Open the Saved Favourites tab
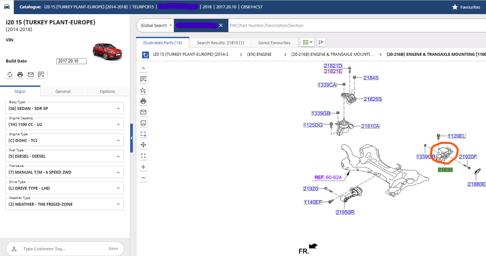The width and height of the screenshot is (486, 256). click(x=274, y=42)
